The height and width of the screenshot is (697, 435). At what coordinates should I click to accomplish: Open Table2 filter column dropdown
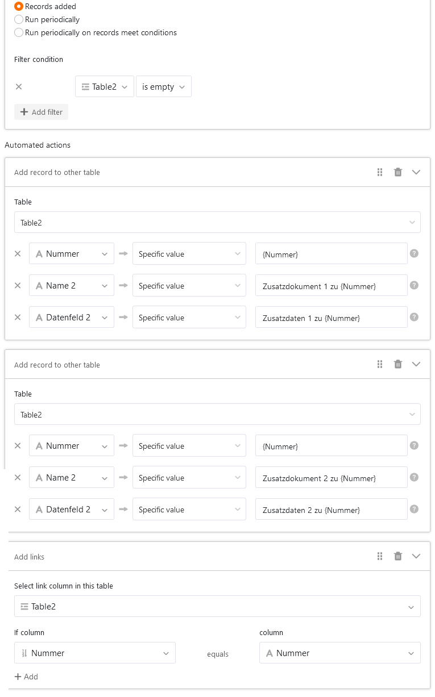pos(105,87)
